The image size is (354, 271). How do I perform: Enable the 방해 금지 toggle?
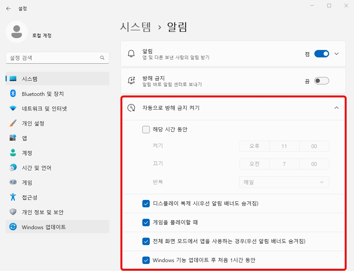tap(321, 80)
